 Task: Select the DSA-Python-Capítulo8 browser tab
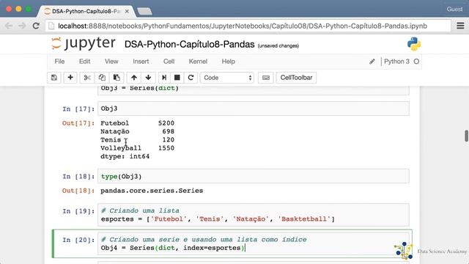[86, 12]
